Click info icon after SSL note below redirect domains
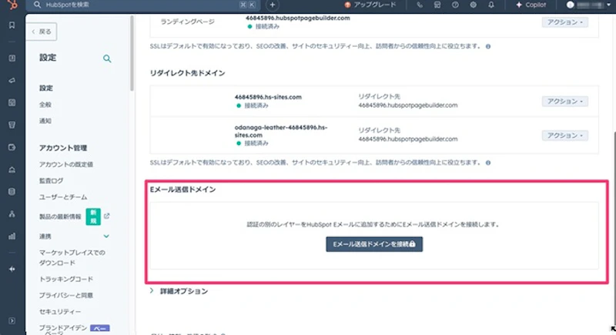The width and height of the screenshot is (616, 335). [x=488, y=162]
